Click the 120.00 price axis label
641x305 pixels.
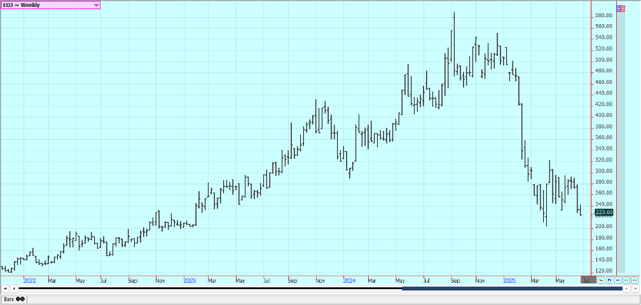(x=604, y=271)
